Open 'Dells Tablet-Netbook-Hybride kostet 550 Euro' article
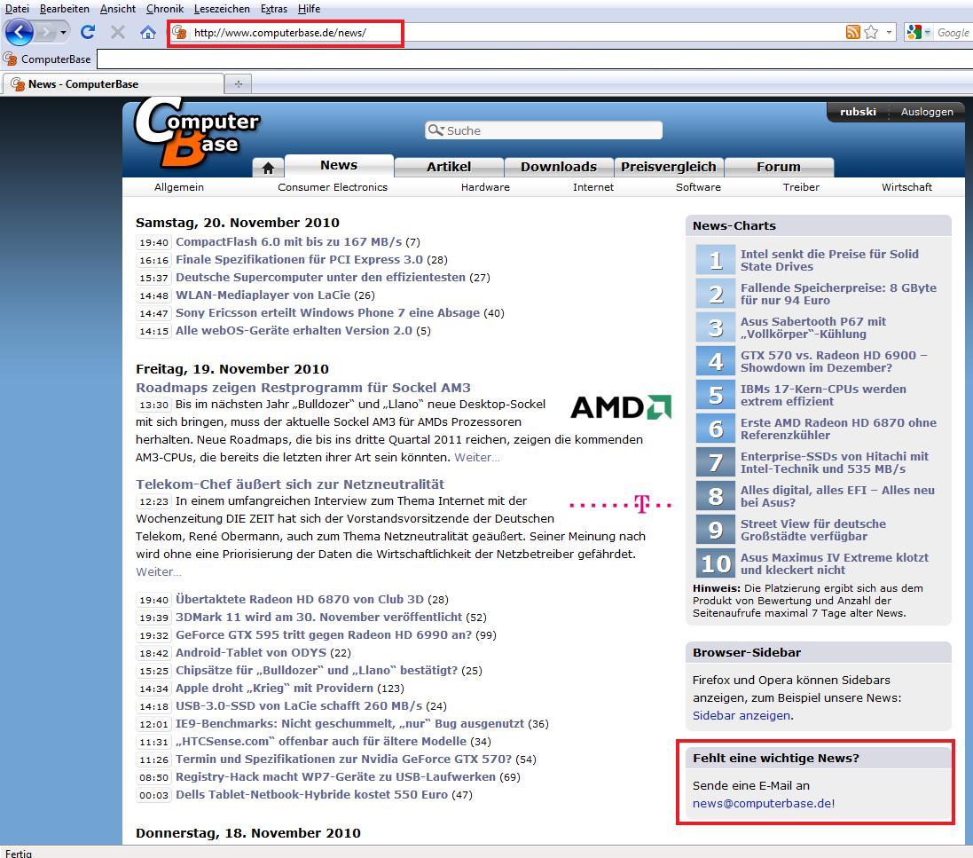This screenshot has height=858, width=973. coord(311,795)
